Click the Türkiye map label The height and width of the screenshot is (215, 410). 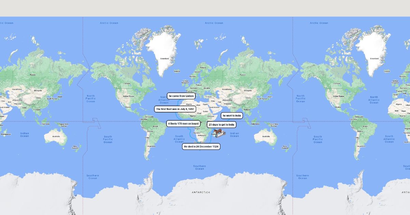(x=208, y=97)
